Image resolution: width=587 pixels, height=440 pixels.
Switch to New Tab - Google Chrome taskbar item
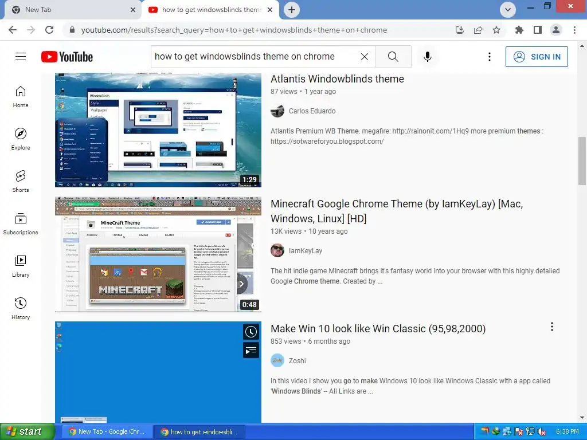[107, 432]
